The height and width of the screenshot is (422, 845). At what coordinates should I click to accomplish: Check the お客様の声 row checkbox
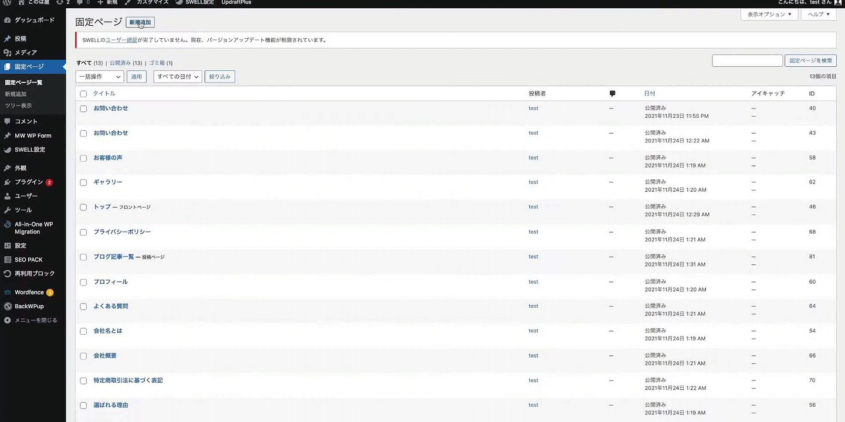coord(83,158)
